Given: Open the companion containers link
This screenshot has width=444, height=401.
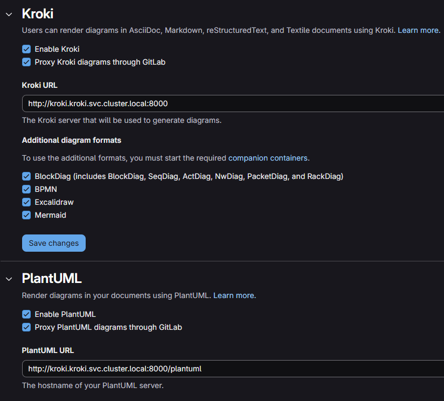Looking at the screenshot, I should (x=268, y=158).
